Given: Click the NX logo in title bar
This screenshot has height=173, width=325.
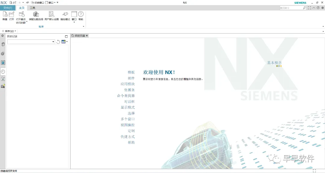Looking at the screenshot, I should click(4, 3).
